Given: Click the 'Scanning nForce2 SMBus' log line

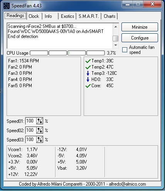Looking at the screenshot, I should point(42,26).
